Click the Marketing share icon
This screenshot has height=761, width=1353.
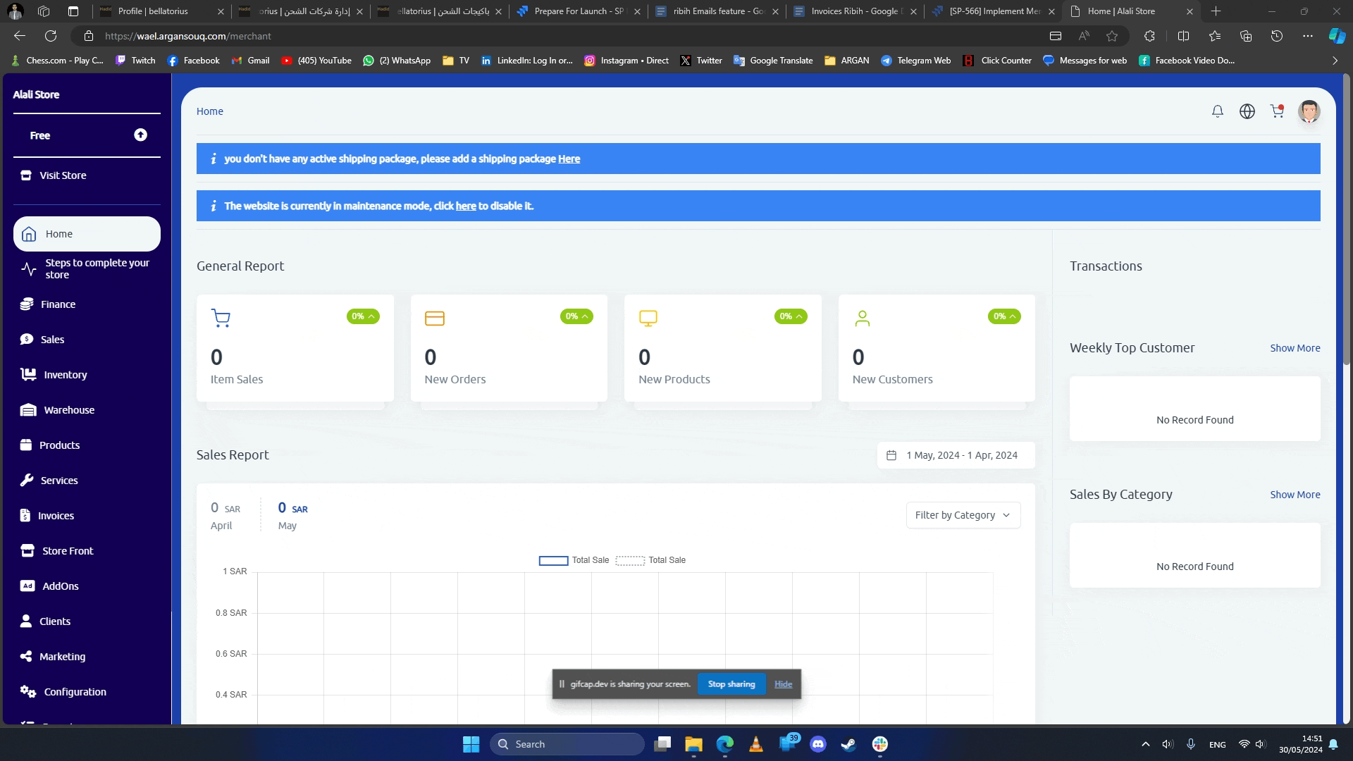(x=26, y=657)
